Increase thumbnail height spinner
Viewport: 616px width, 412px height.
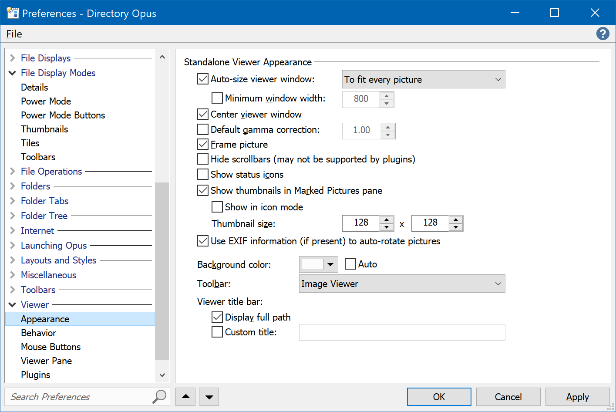[456, 219]
